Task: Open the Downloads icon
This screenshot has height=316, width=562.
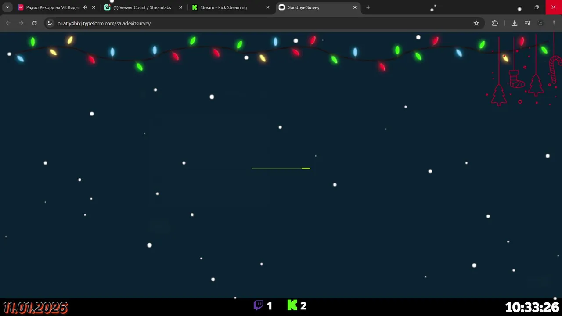Action: pyautogui.click(x=514, y=23)
